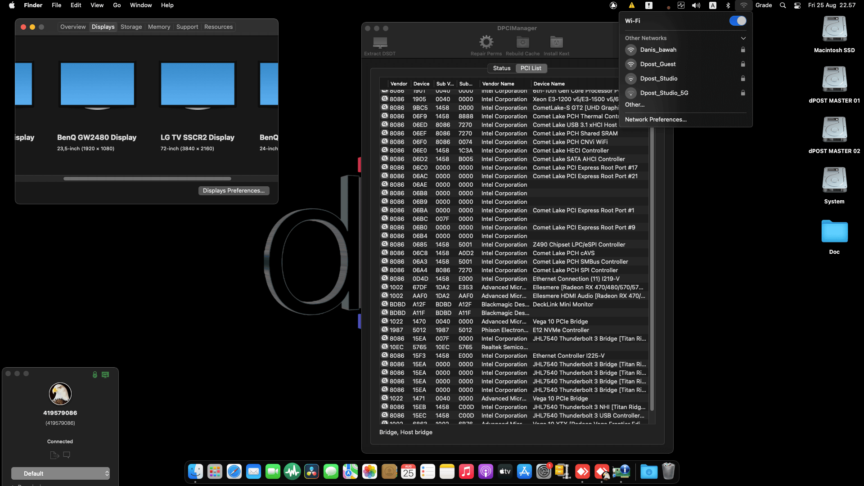Open the Doc folder on the desktop

(x=834, y=232)
